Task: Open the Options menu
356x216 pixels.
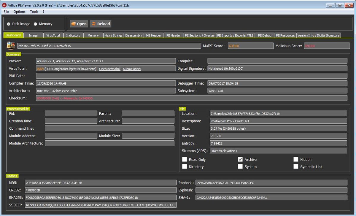Action: tap(20, 12)
